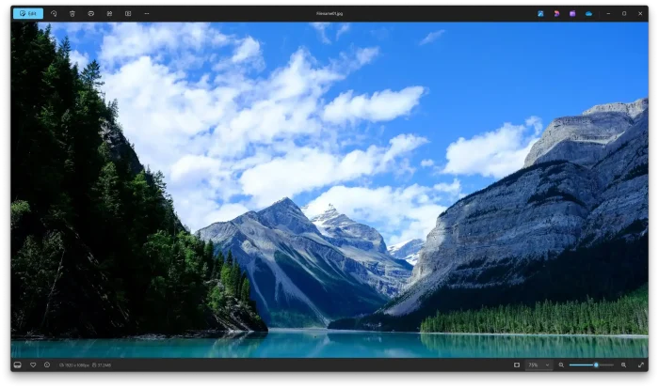Open the Microsoft Designer icon

[540, 13]
